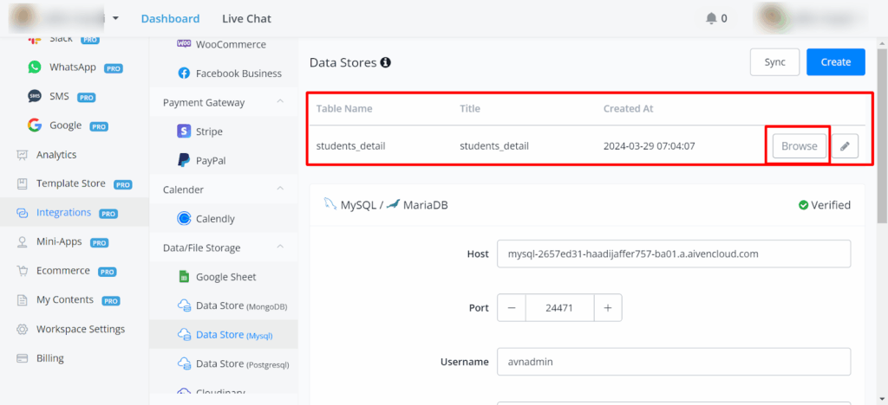Select Facebook Business integration
Screen dimensions: 888x405
click(238, 74)
